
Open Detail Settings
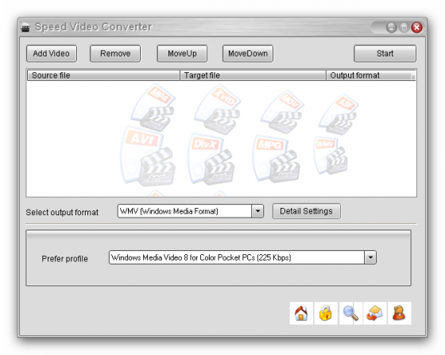(306, 211)
